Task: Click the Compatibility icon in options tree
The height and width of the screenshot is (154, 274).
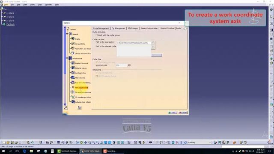Action: pos(73,44)
